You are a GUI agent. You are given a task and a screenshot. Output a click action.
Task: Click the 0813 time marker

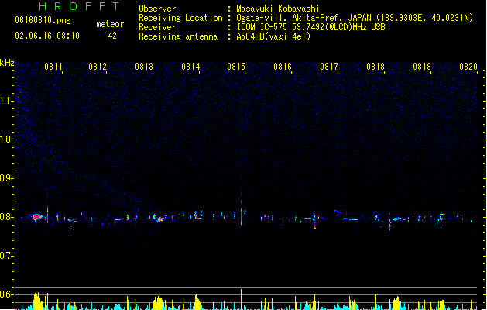pyautogui.click(x=144, y=67)
